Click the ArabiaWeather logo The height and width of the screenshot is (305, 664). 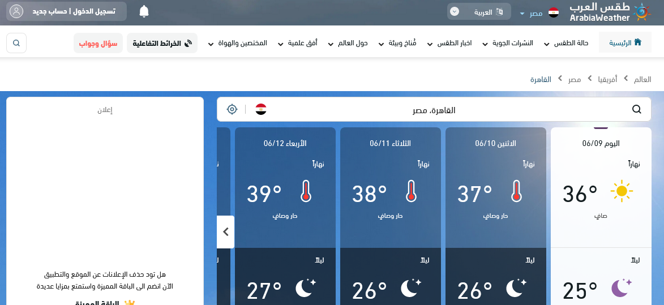click(x=609, y=12)
